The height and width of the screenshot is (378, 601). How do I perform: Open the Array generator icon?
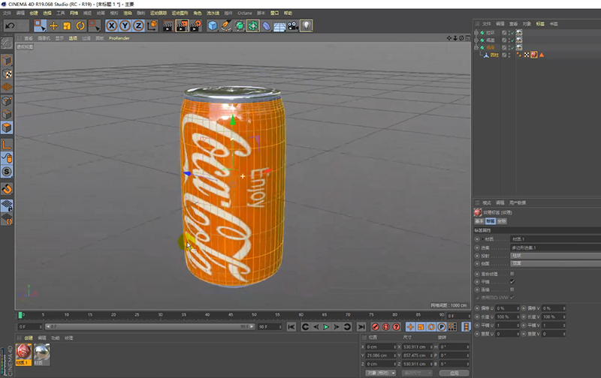(x=253, y=25)
